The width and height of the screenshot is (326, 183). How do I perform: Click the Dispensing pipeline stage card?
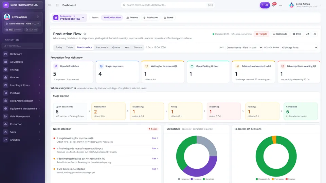[x=147, y=111]
